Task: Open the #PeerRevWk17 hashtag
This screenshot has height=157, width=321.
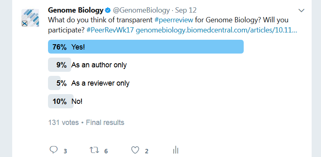Action: tap(110, 30)
